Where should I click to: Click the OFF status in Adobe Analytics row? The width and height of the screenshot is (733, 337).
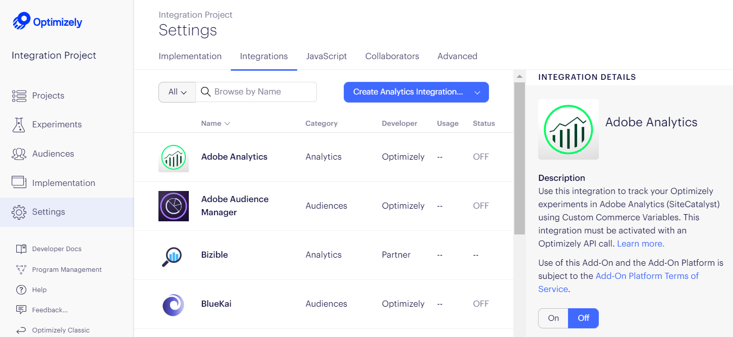(481, 157)
